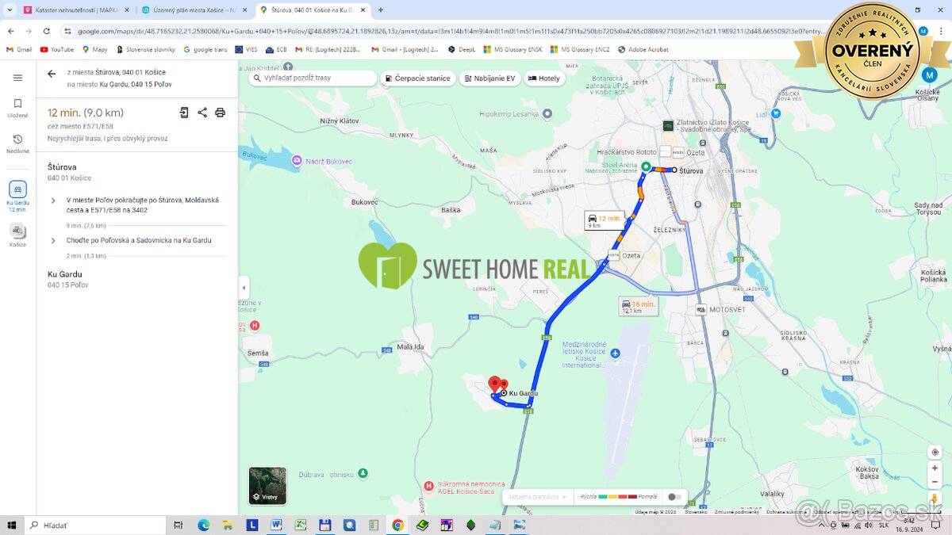Viewport: 952px width, 535px height.
Task: Expand the Štúrova, Moldavská cesta step
Action: pyautogui.click(x=53, y=201)
